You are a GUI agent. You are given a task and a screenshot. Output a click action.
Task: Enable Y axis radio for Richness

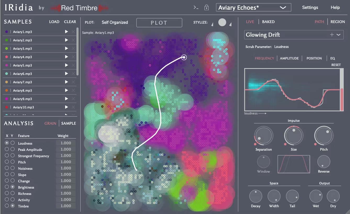[13, 193]
